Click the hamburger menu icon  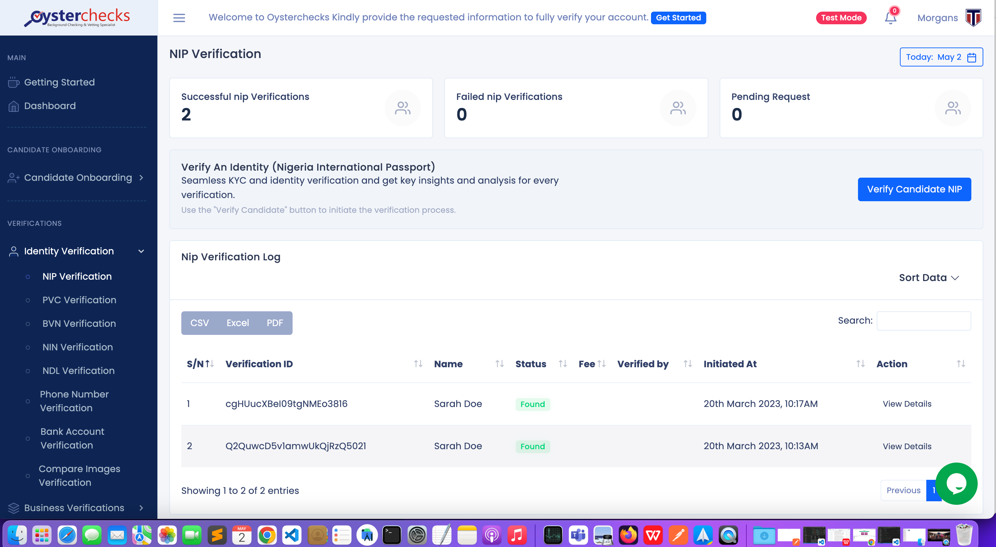pos(178,18)
